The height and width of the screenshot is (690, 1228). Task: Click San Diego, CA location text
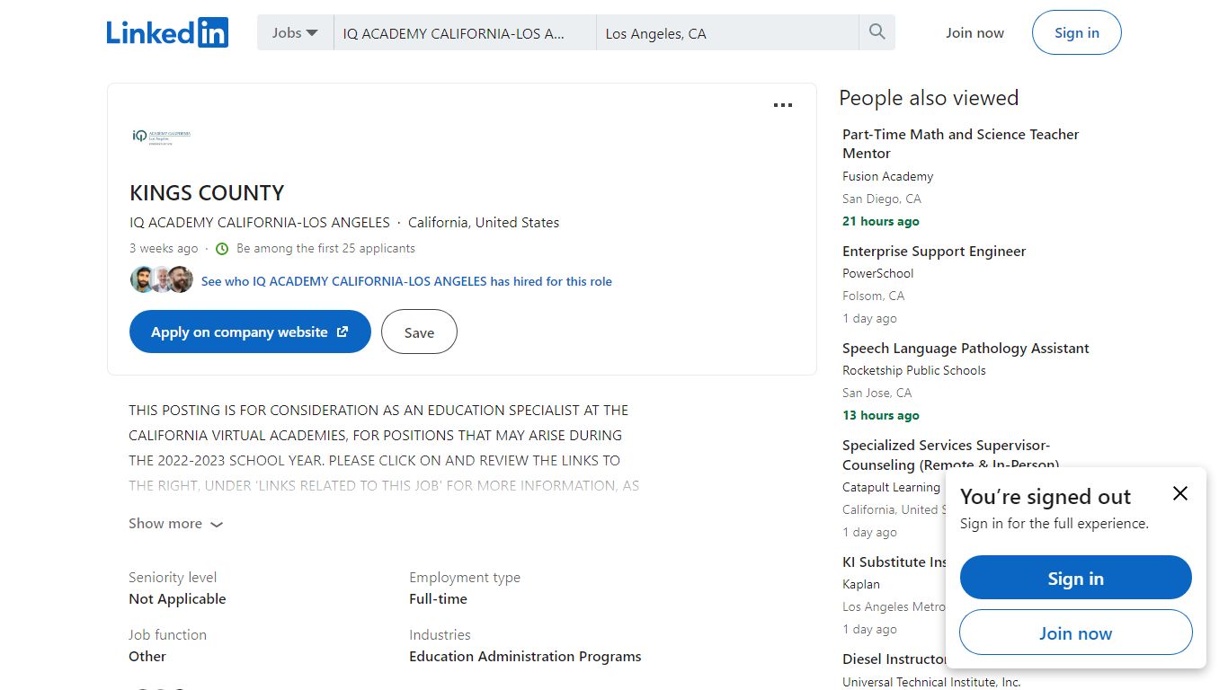click(882, 199)
